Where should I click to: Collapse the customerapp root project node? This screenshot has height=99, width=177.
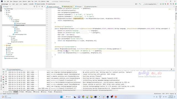coord(3,9)
